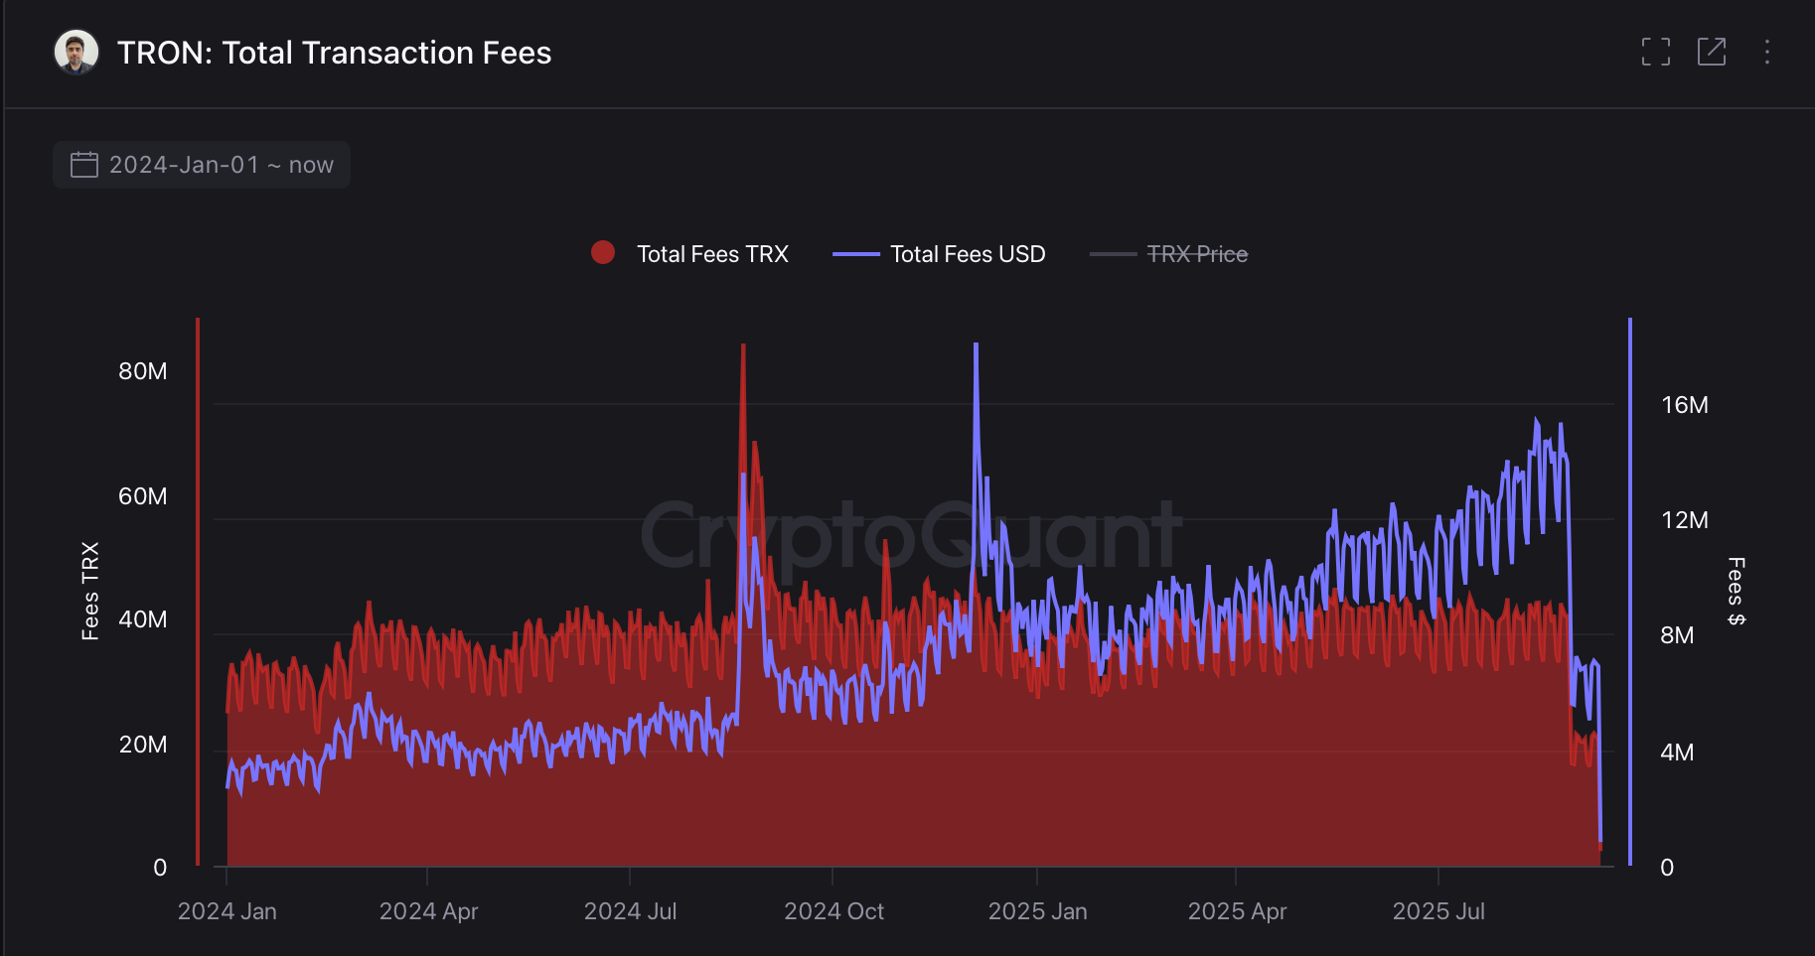Open the TRON: Total Transaction Fees title link
Viewport: 1815px width, 956px height.
(x=334, y=53)
